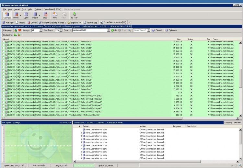Open the Result Search dropdown arrow
Screen dimensions: 243x168
click(x=149, y=30)
